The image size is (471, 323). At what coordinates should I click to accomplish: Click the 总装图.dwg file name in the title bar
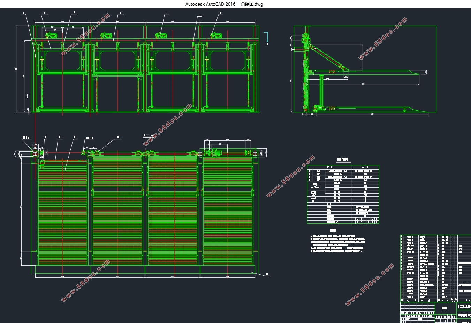click(252, 4)
